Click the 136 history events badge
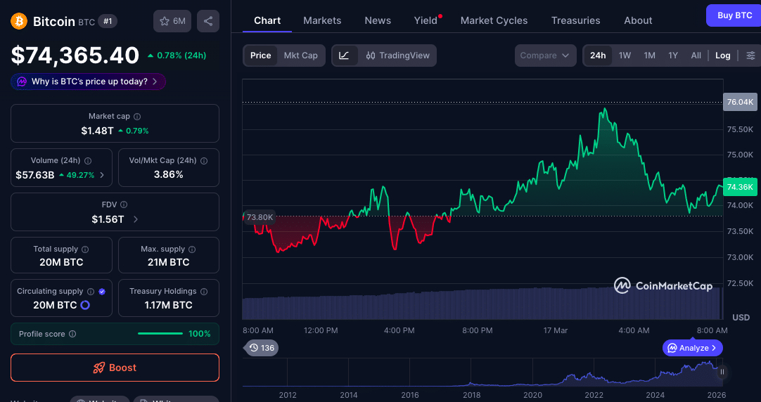The image size is (761, 402). [x=261, y=348]
